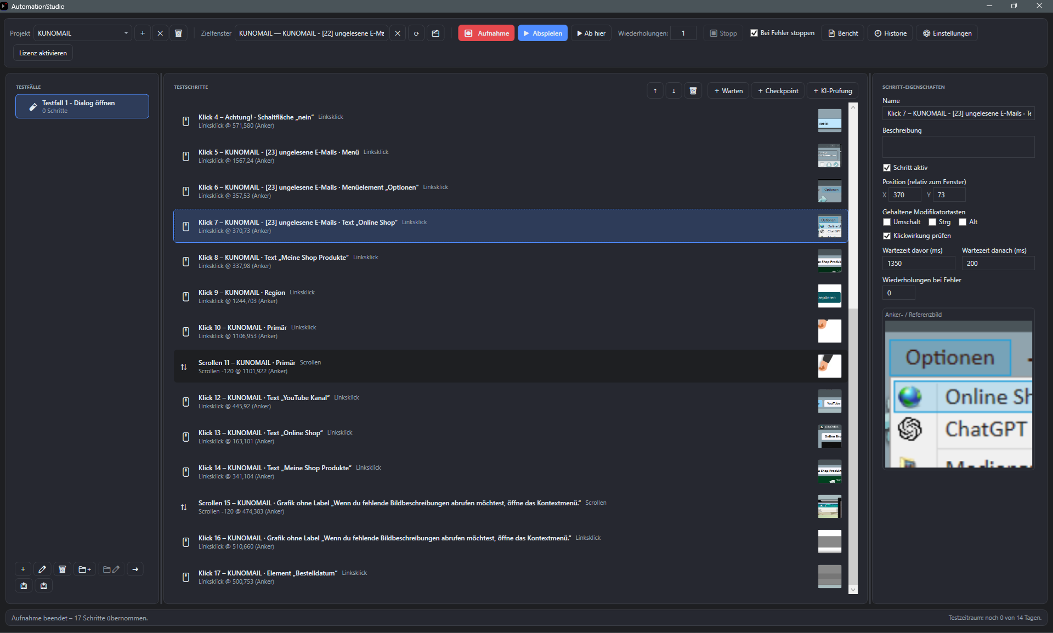Click the Wiederholungen count field
Viewport: 1053px width, 633px height.
[x=683, y=33]
